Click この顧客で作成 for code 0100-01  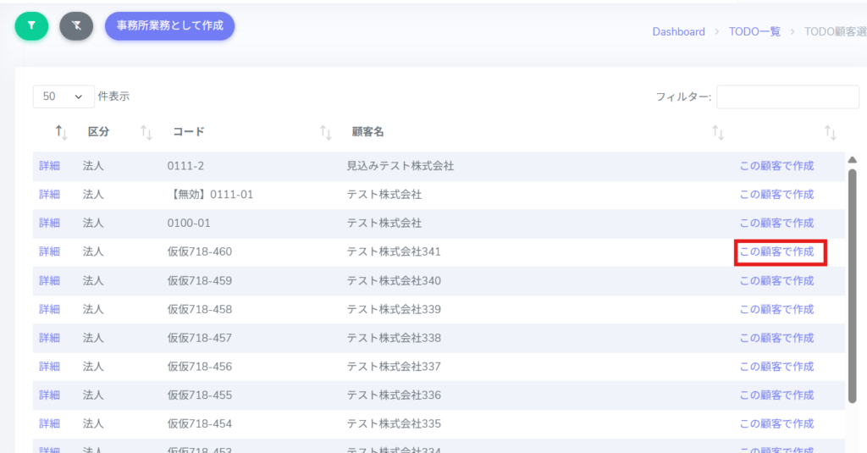pos(776,223)
